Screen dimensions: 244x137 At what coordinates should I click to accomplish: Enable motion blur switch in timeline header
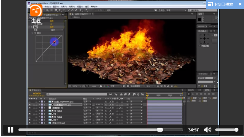pyautogui.click(x=129, y=94)
